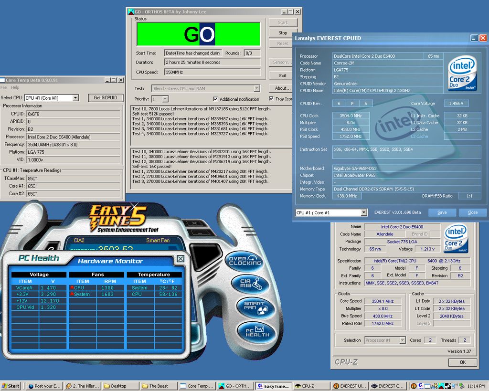The image size is (489, 391).
Task: Open the Priority dropdown in ORTHOS
Action: click(165, 99)
